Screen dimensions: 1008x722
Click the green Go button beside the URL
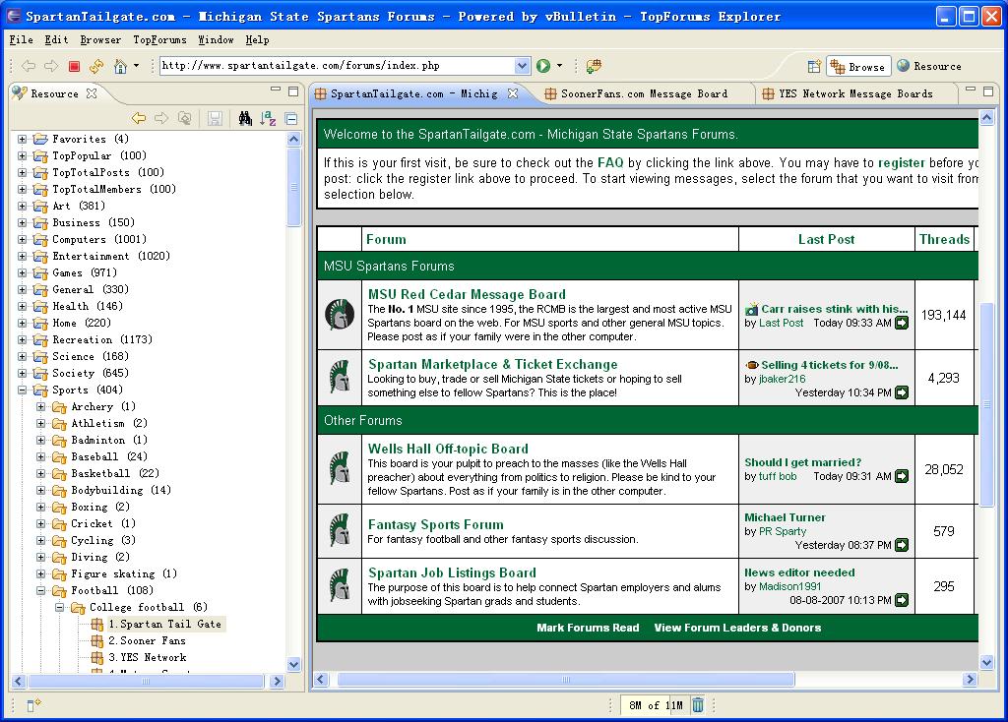pos(543,66)
